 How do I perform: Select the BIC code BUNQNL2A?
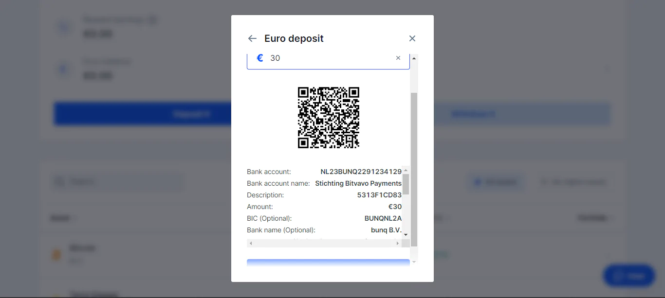click(x=383, y=218)
